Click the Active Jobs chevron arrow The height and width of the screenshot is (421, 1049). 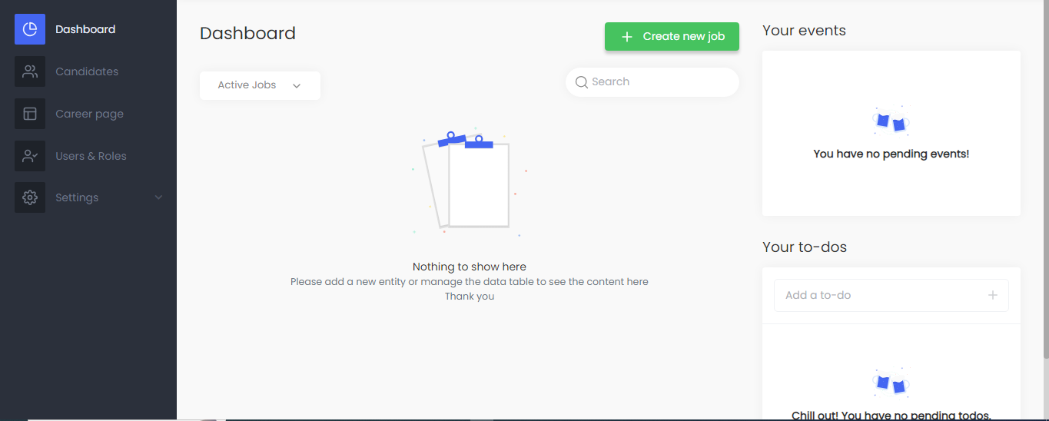click(297, 86)
